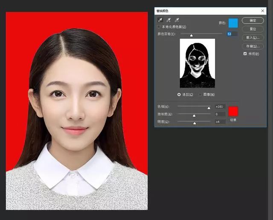Click the 色相 hue slider handle
The height and width of the screenshot is (220, 273).
209,108
